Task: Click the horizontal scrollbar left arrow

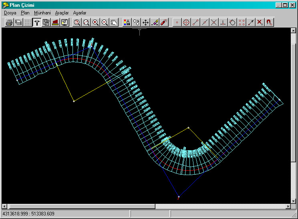Action: pos(5,206)
